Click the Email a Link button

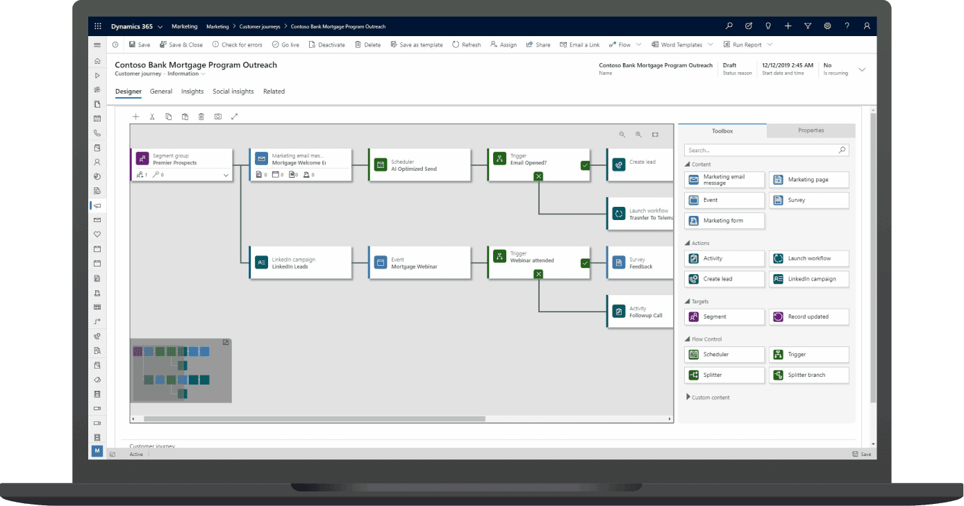pyautogui.click(x=579, y=44)
